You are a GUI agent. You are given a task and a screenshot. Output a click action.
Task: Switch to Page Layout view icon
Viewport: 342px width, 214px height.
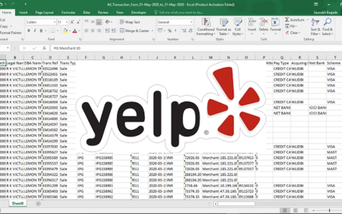(295, 210)
